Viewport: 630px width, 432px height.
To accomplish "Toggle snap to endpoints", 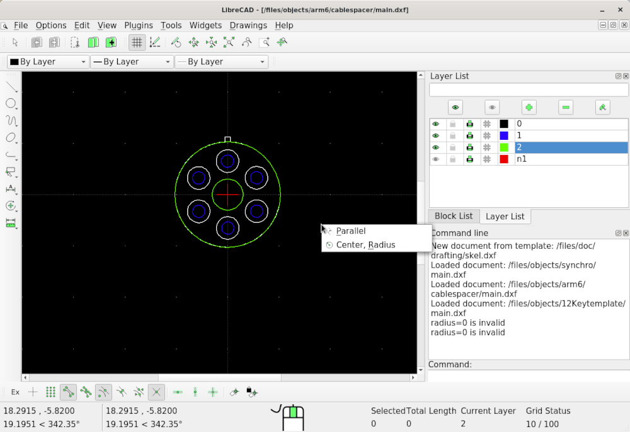I will pos(69,392).
